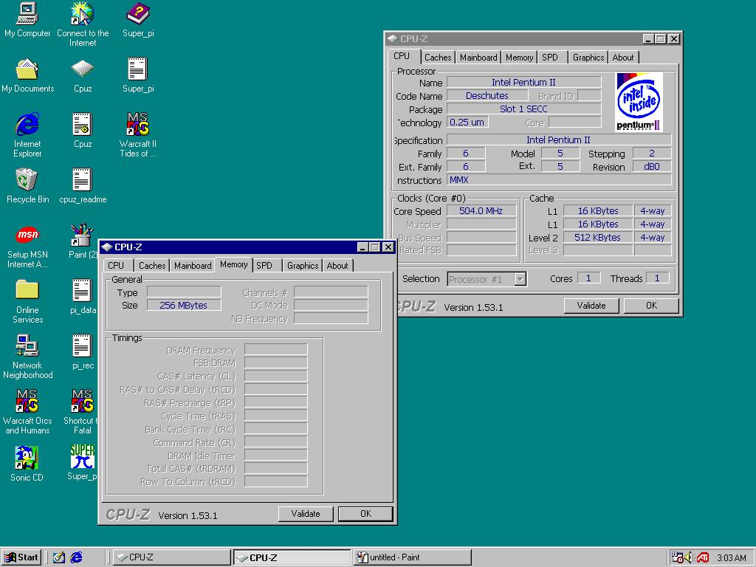Open the My Documents folder icon
The height and width of the screenshot is (567, 756).
27,75
